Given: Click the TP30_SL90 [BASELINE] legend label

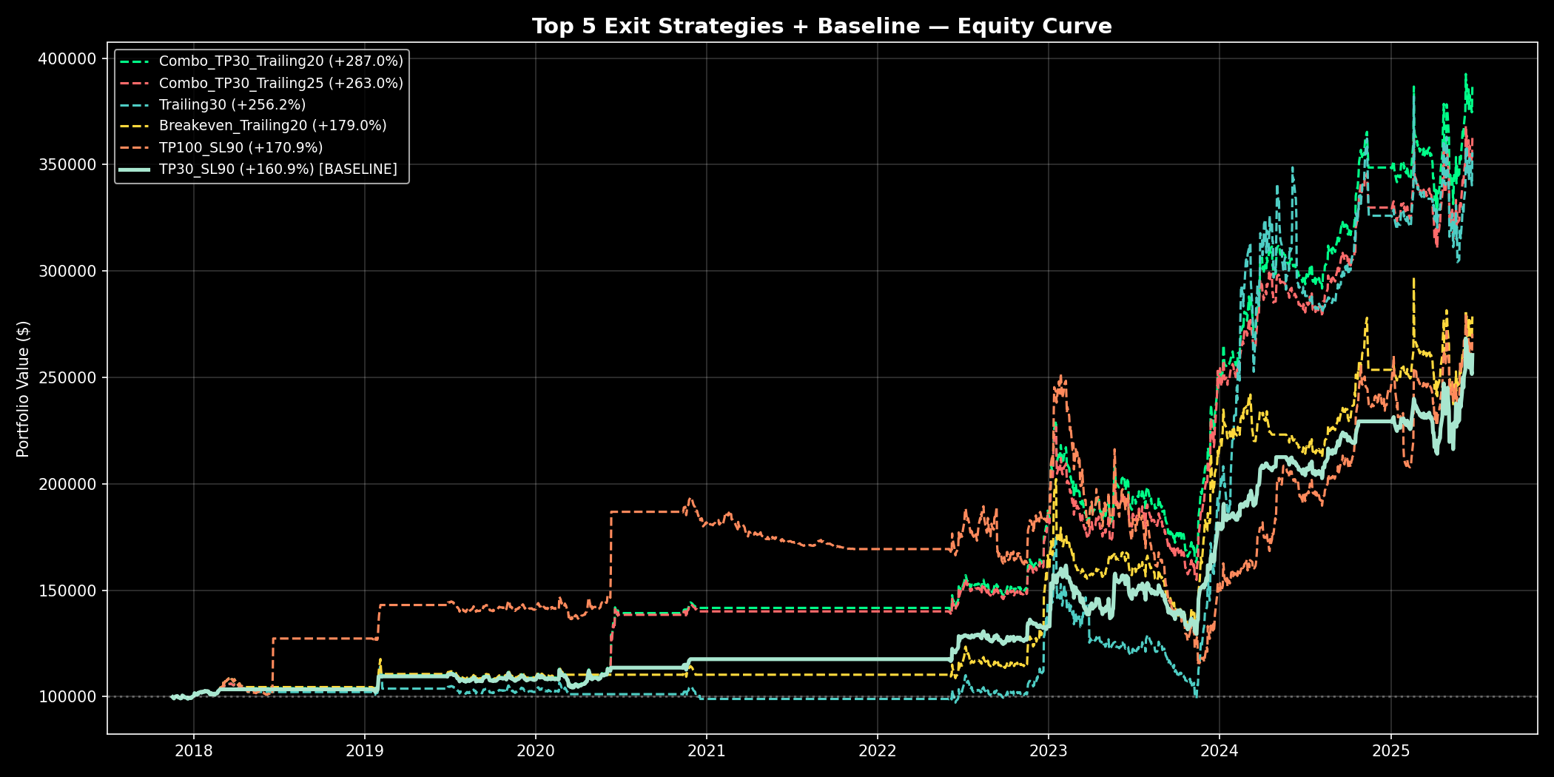Looking at the screenshot, I should [x=277, y=169].
